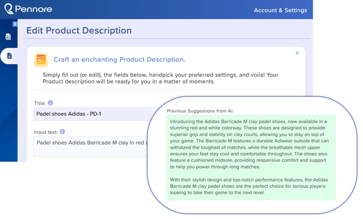Image resolution: width=363 pixels, height=219 pixels.
Task: Click the Input text field
Action: (x=91, y=146)
